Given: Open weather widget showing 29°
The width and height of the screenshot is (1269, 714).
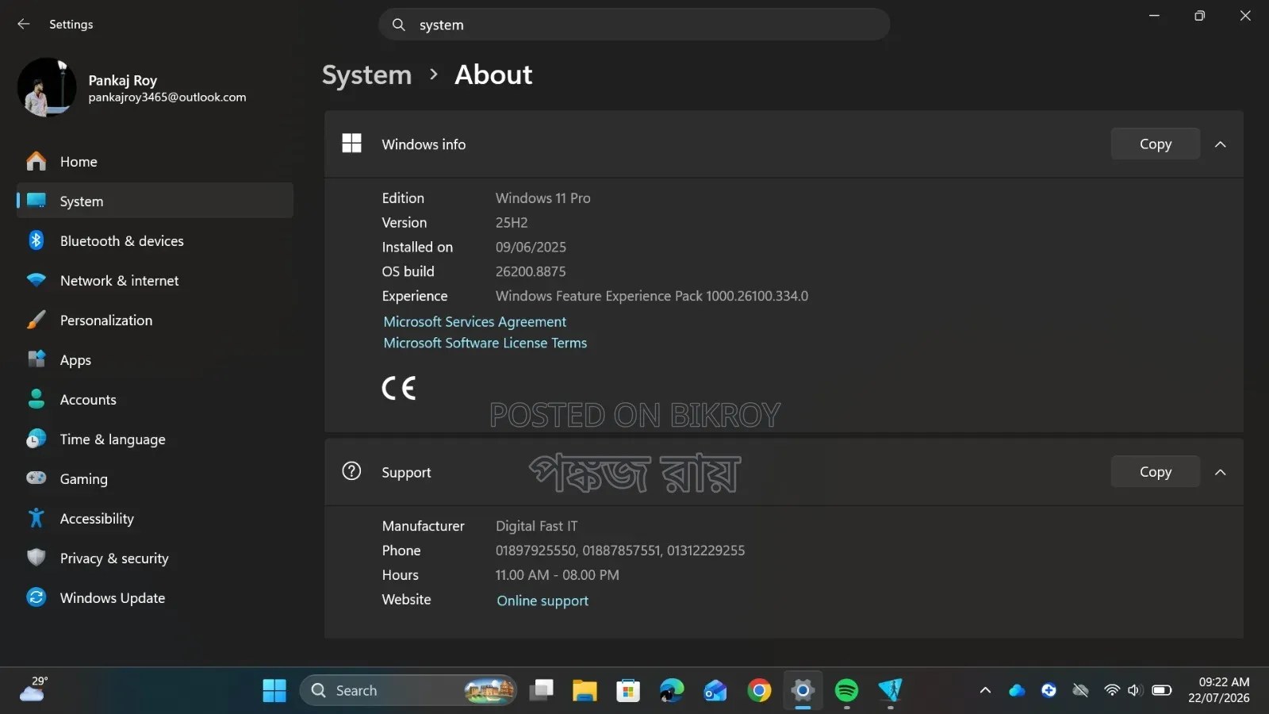Looking at the screenshot, I should (x=34, y=689).
